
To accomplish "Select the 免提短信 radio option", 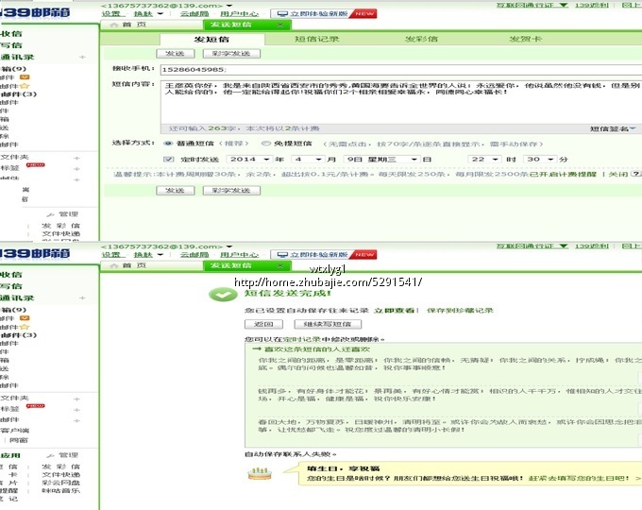I will (266, 144).
